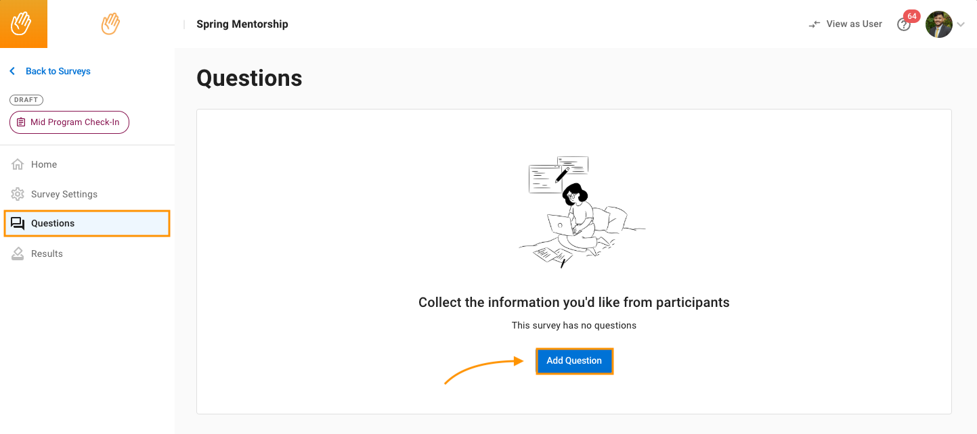Click the back arrow chevron beside Back to Surveys
Image resolution: width=977 pixels, height=434 pixels.
pos(12,71)
